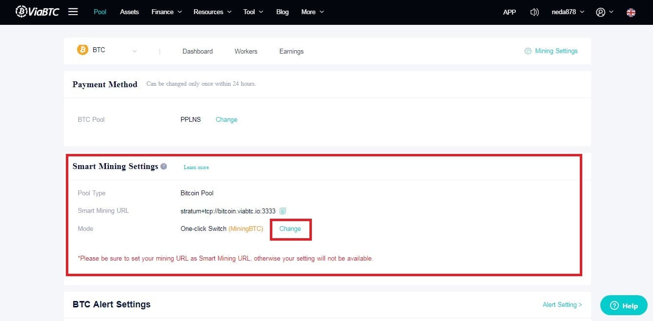The height and width of the screenshot is (321, 653).
Task: Expand the More dropdown menu
Action: tap(312, 12)
